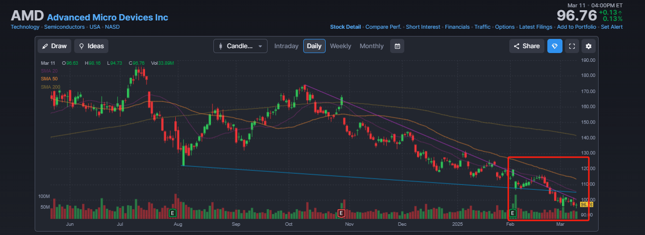This screenshot has width=645, height=235.
Task: Open the Short Interest link
Action: [x=423, y=27]
